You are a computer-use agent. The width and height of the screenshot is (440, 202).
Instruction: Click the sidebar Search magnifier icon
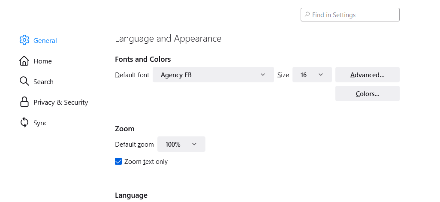(x=24, y=81)
